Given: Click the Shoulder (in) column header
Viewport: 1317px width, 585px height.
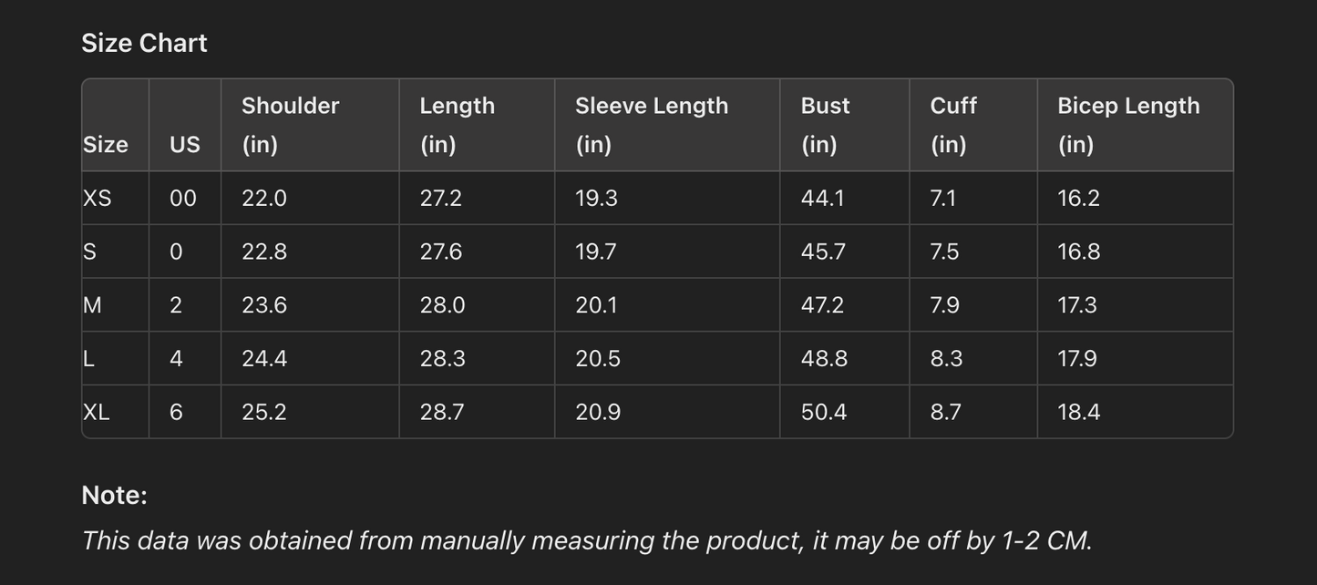Looking at the screenshot, I should coord(290,125).
